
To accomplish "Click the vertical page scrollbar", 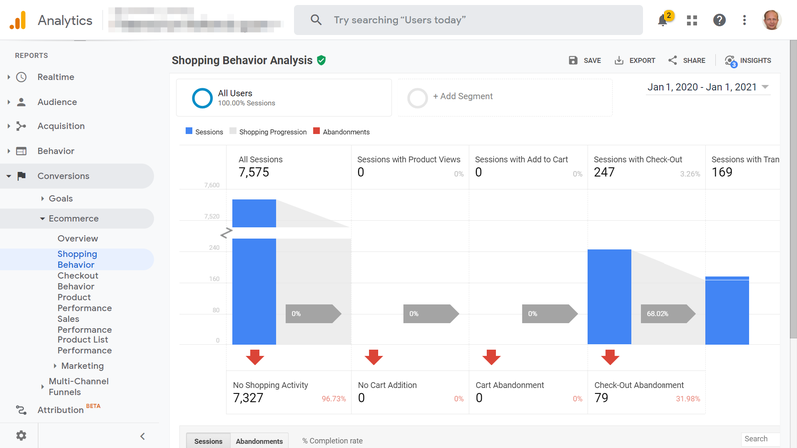I will coord(793,188).
